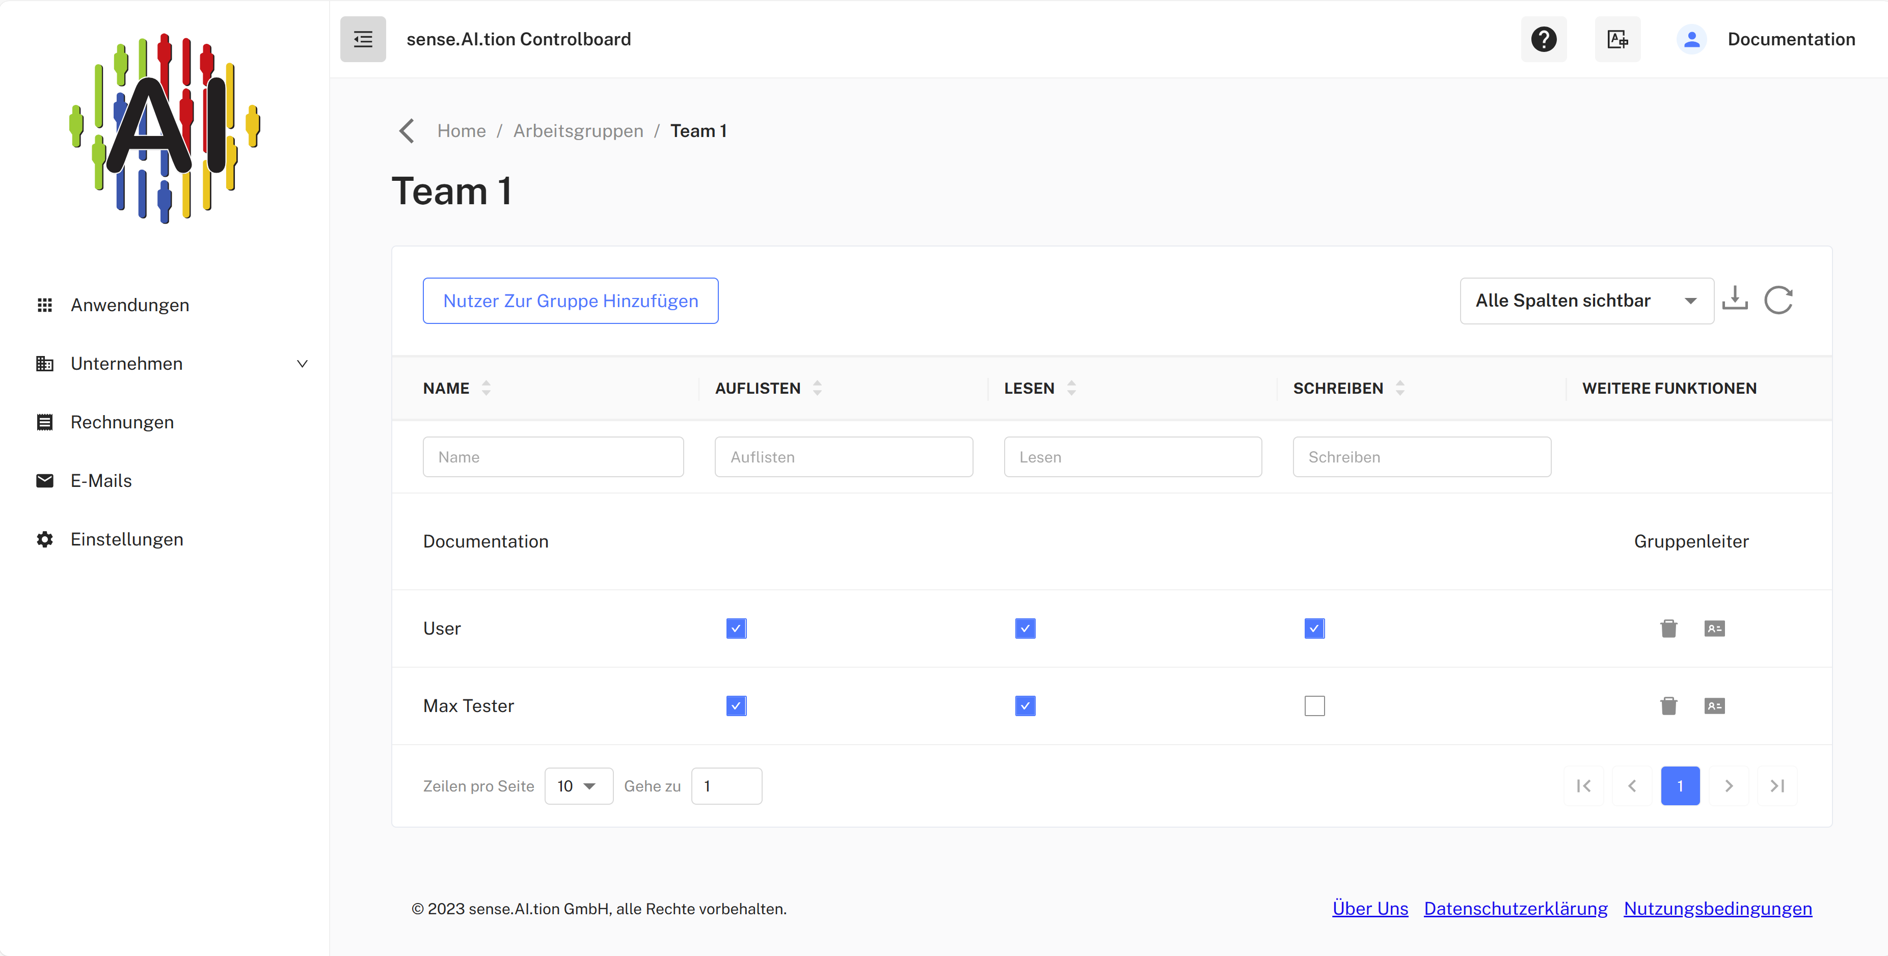Viewport: 1888px width, 956px height.
Task: Jump to last page icon
Action: (x=1777, y=786)
